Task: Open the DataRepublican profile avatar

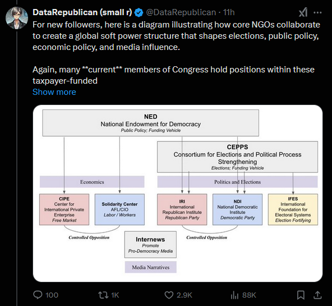Action: pyautogui.click(x=17, y=18)
